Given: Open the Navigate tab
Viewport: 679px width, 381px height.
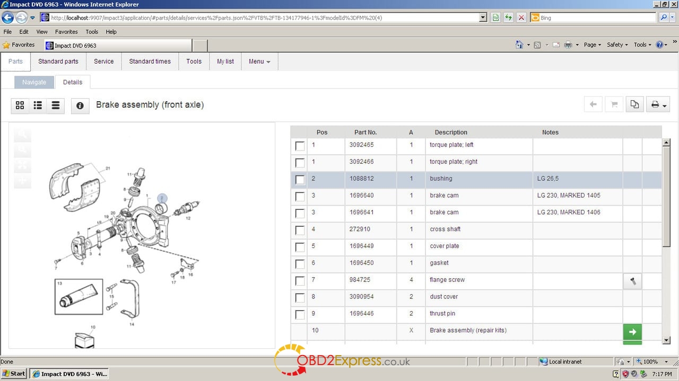Looking at the screenshot, I should (x=34, y=82).
